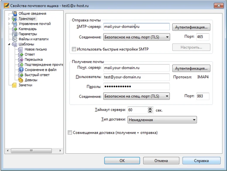Select Файлы и каталоги in tree
This screenshot has height=171, width=227.
pos(33,39)
